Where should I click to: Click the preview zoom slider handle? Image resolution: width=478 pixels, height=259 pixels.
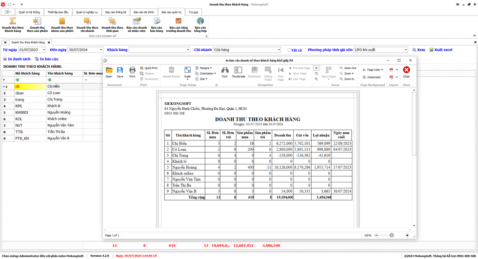(x=392, y=235)
